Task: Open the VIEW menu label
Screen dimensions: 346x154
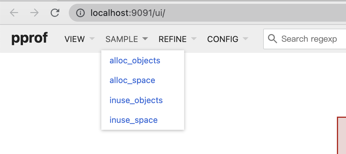Action: click(75, 39)
